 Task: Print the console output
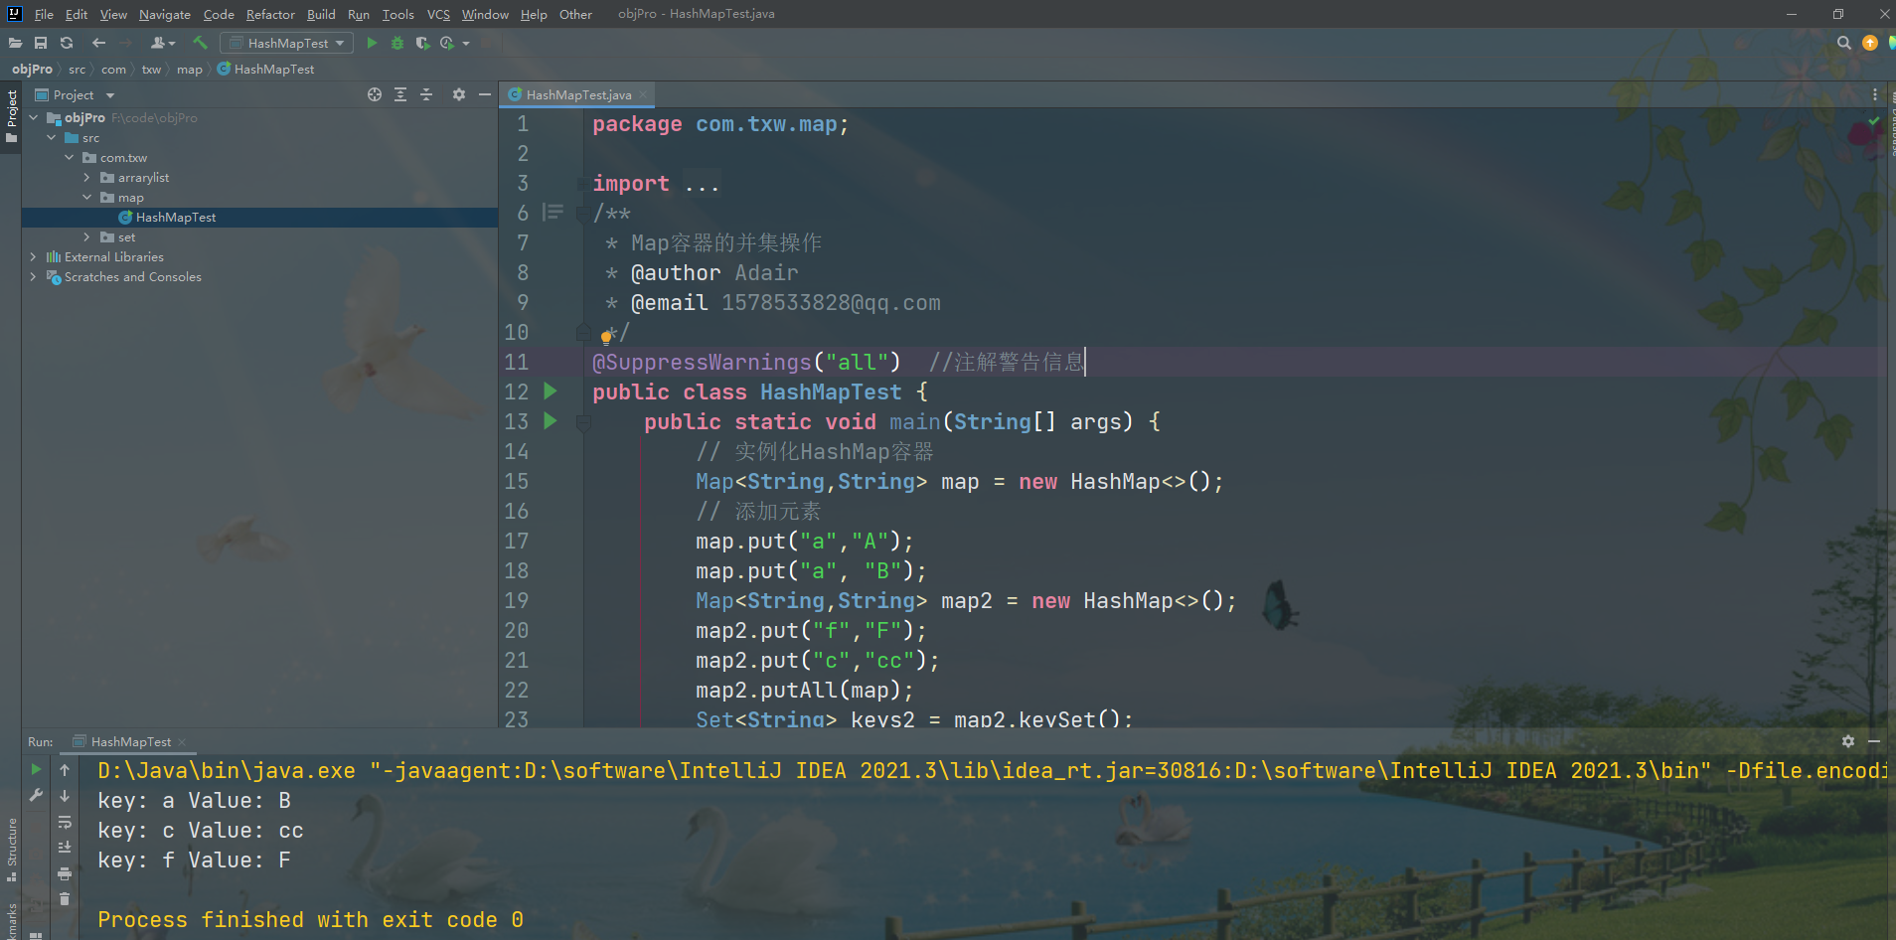pos(65,873)
